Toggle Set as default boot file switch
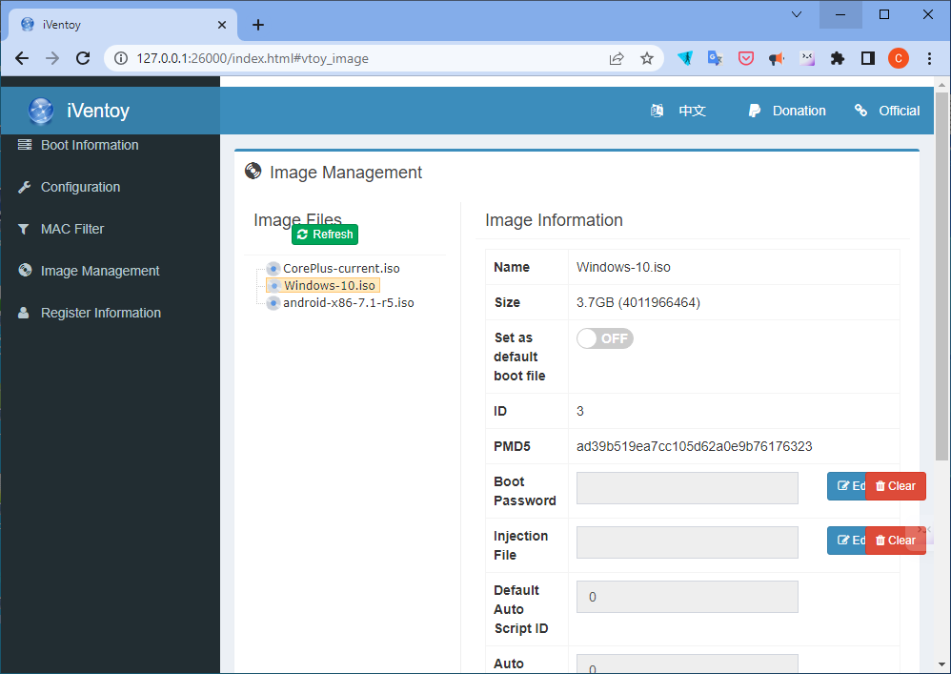Image resolution: width=951 pixels, height=674 pixels. (x=605, y=338)
